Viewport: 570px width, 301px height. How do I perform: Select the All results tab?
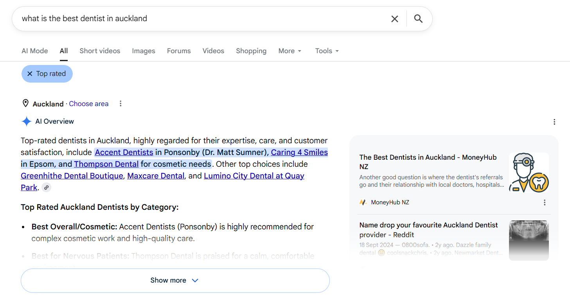click(64, 51)
